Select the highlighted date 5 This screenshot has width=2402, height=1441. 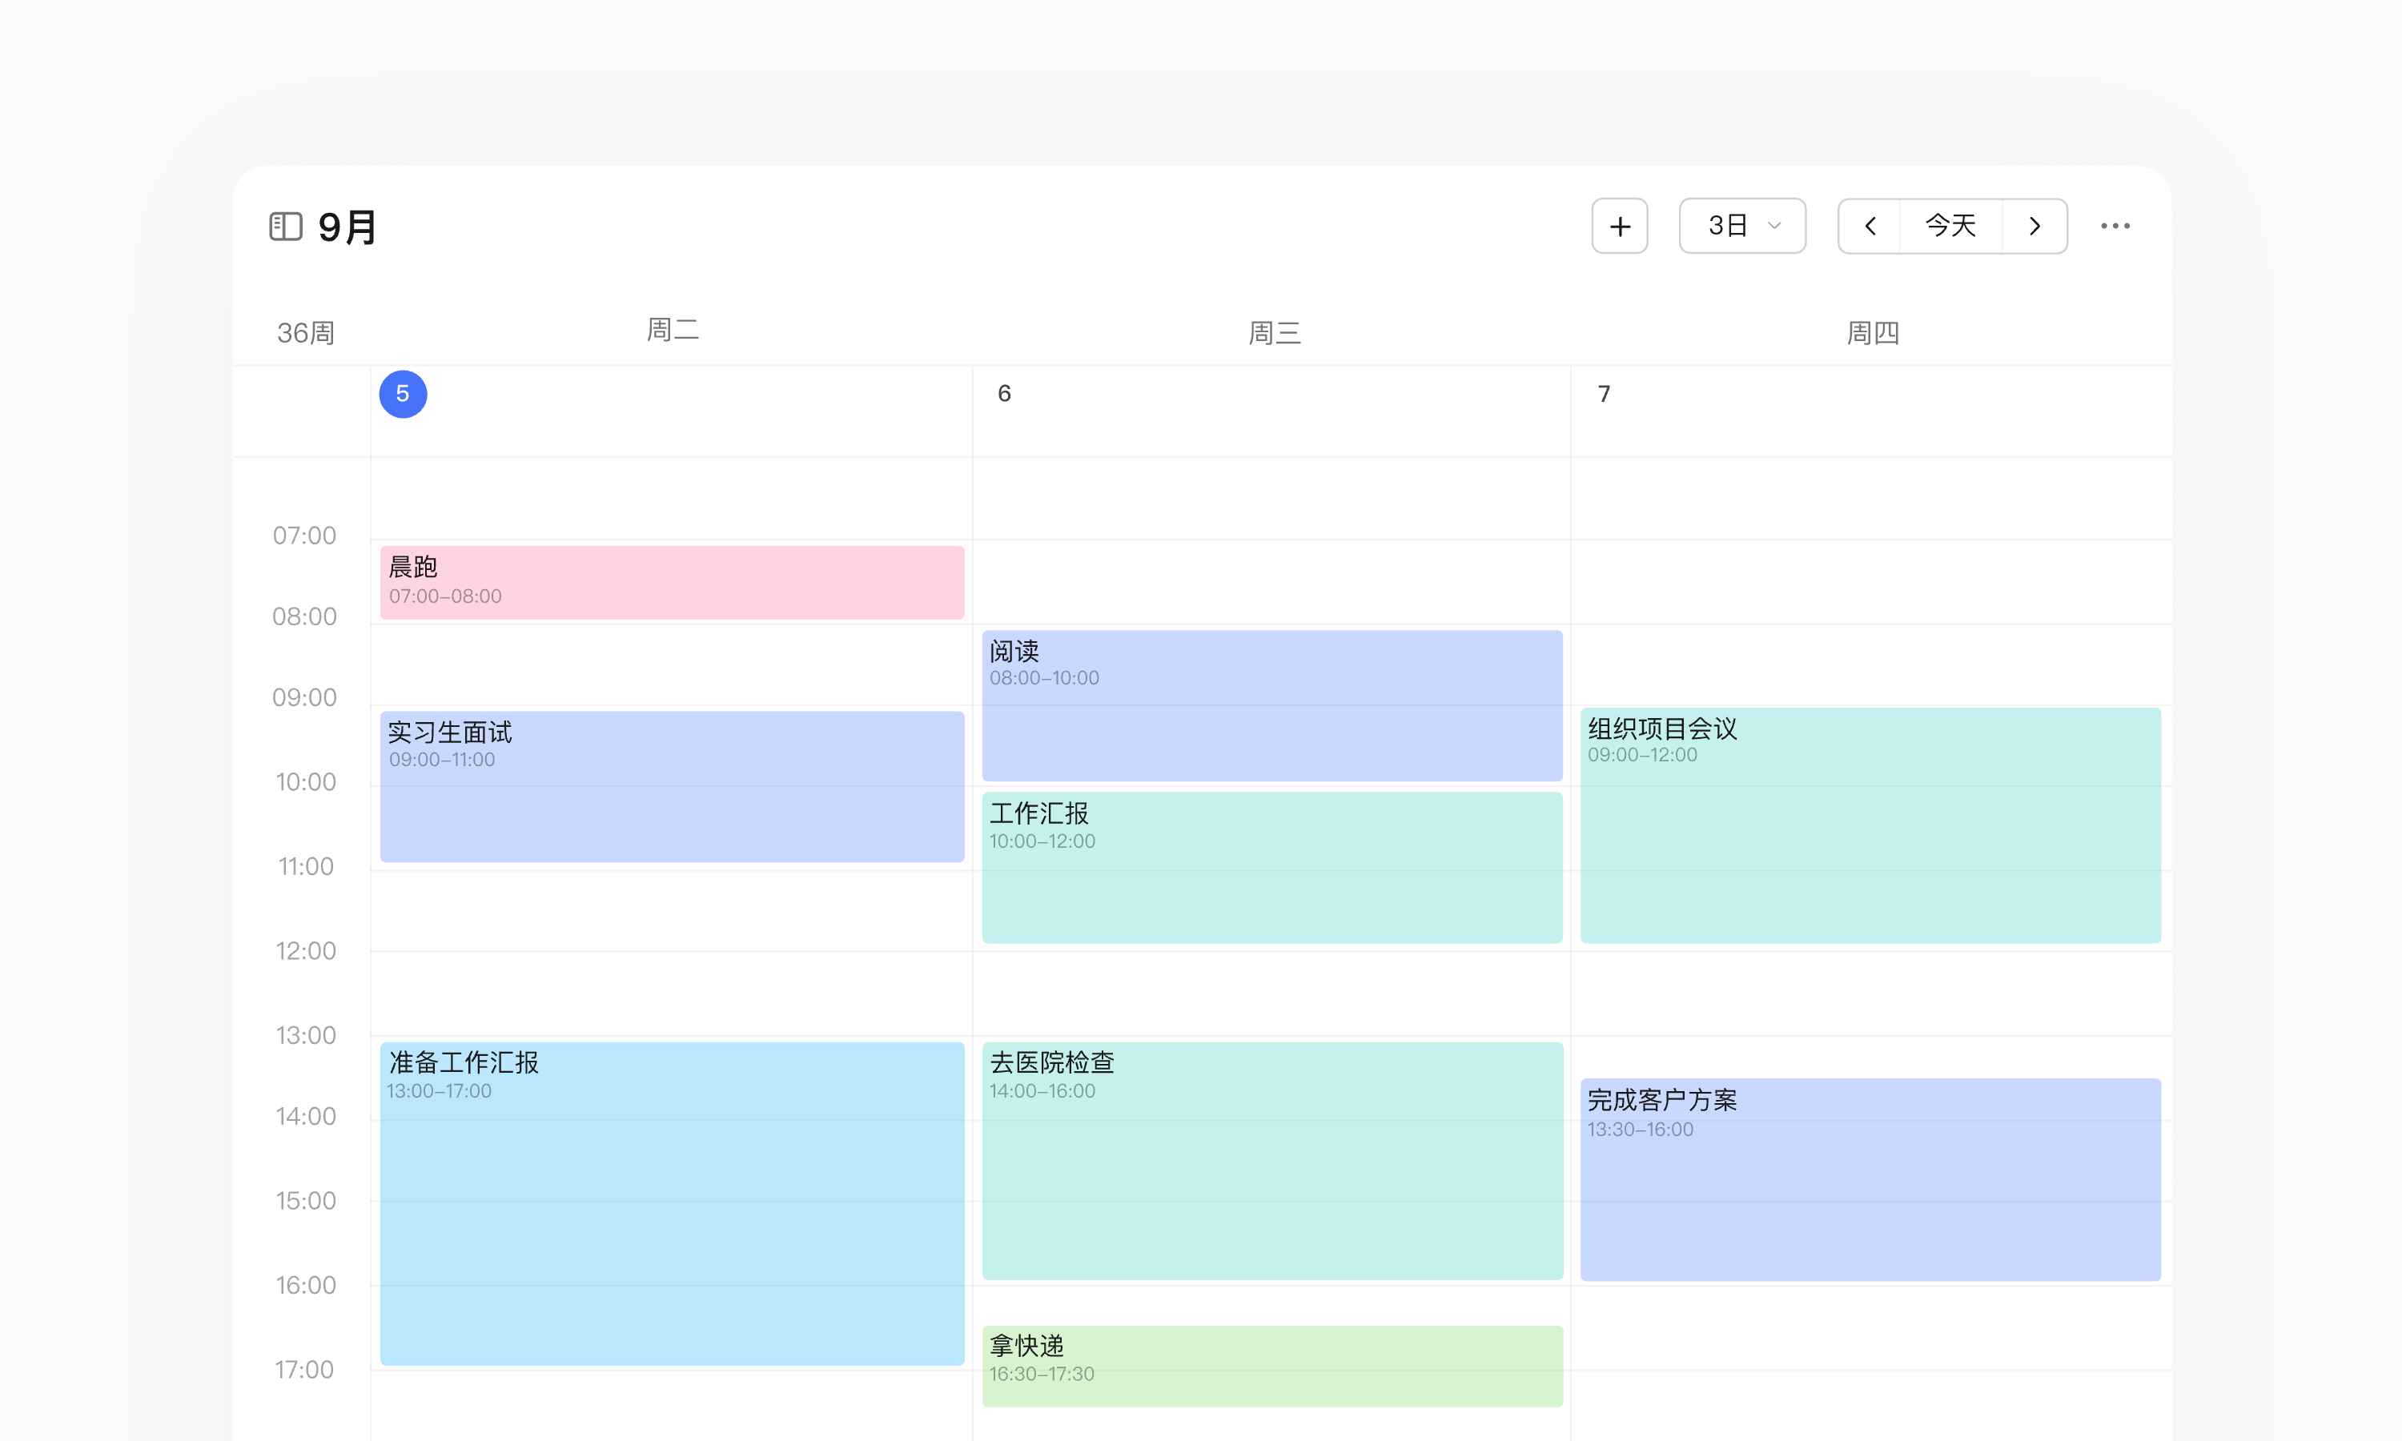[403, 394]
